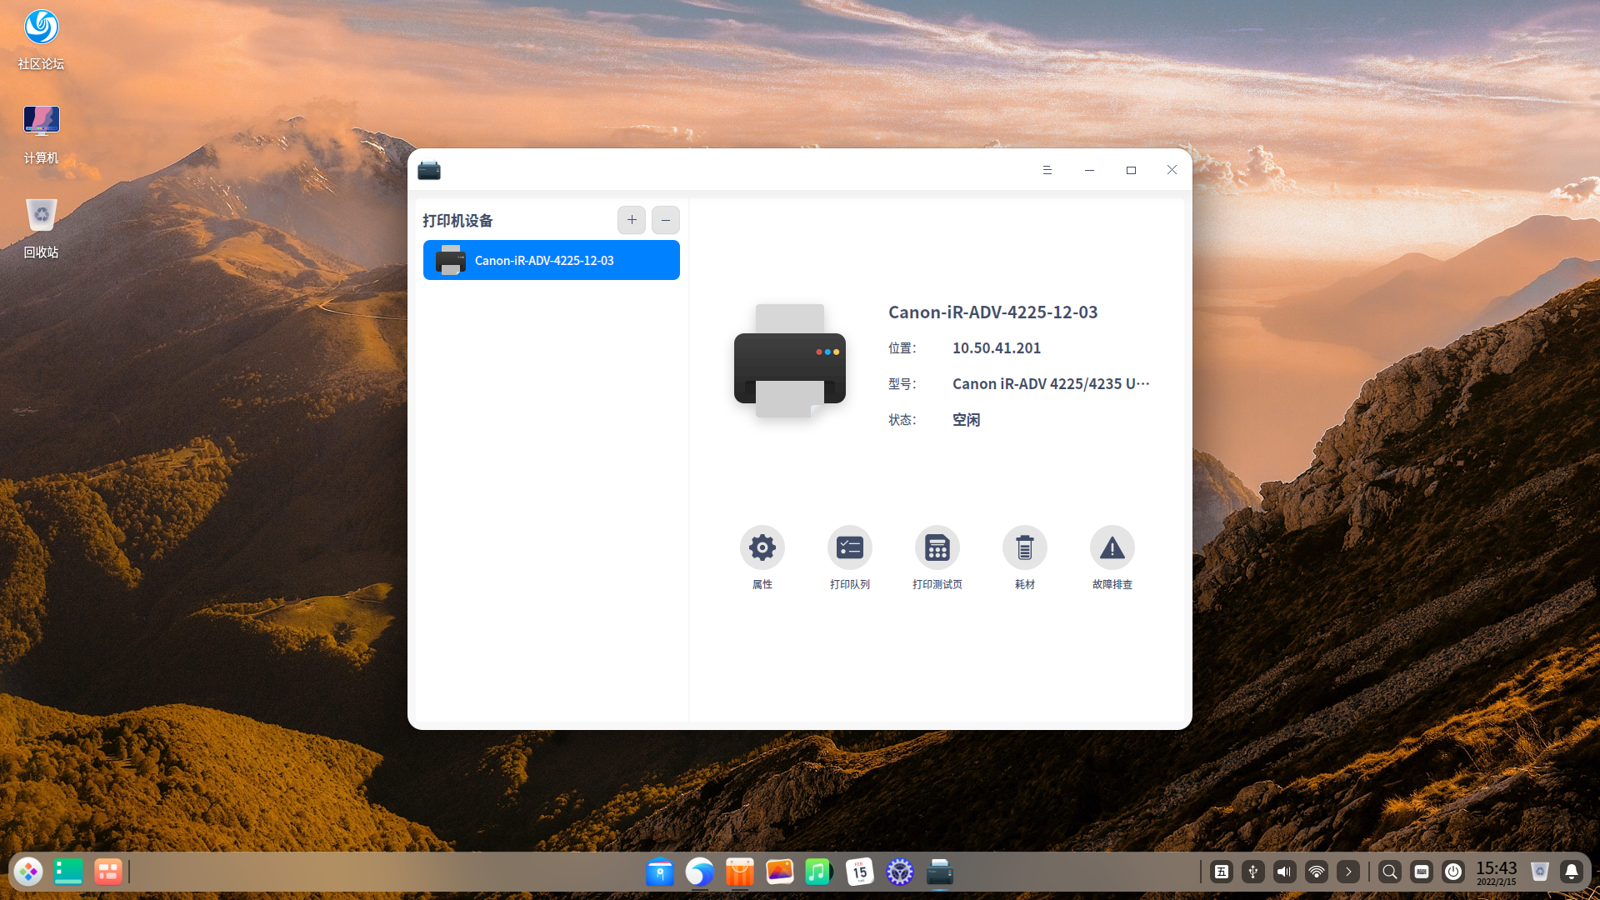Click the power button in tray
The image size is (1600, 900).
(1453, 872)
